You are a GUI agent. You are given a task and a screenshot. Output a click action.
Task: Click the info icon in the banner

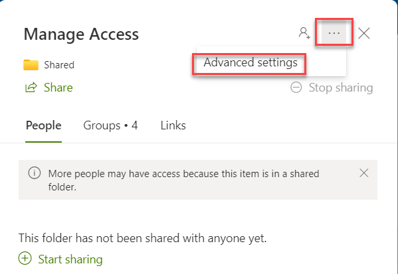[35, 173]
